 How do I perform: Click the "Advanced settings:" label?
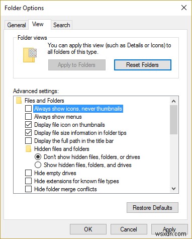pyautogui.click(x=36, y=91)
